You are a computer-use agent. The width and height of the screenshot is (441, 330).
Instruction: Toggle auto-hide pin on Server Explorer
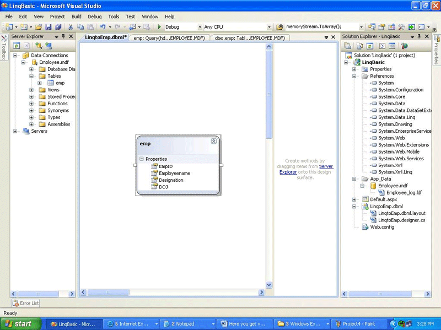click(63, 36)
